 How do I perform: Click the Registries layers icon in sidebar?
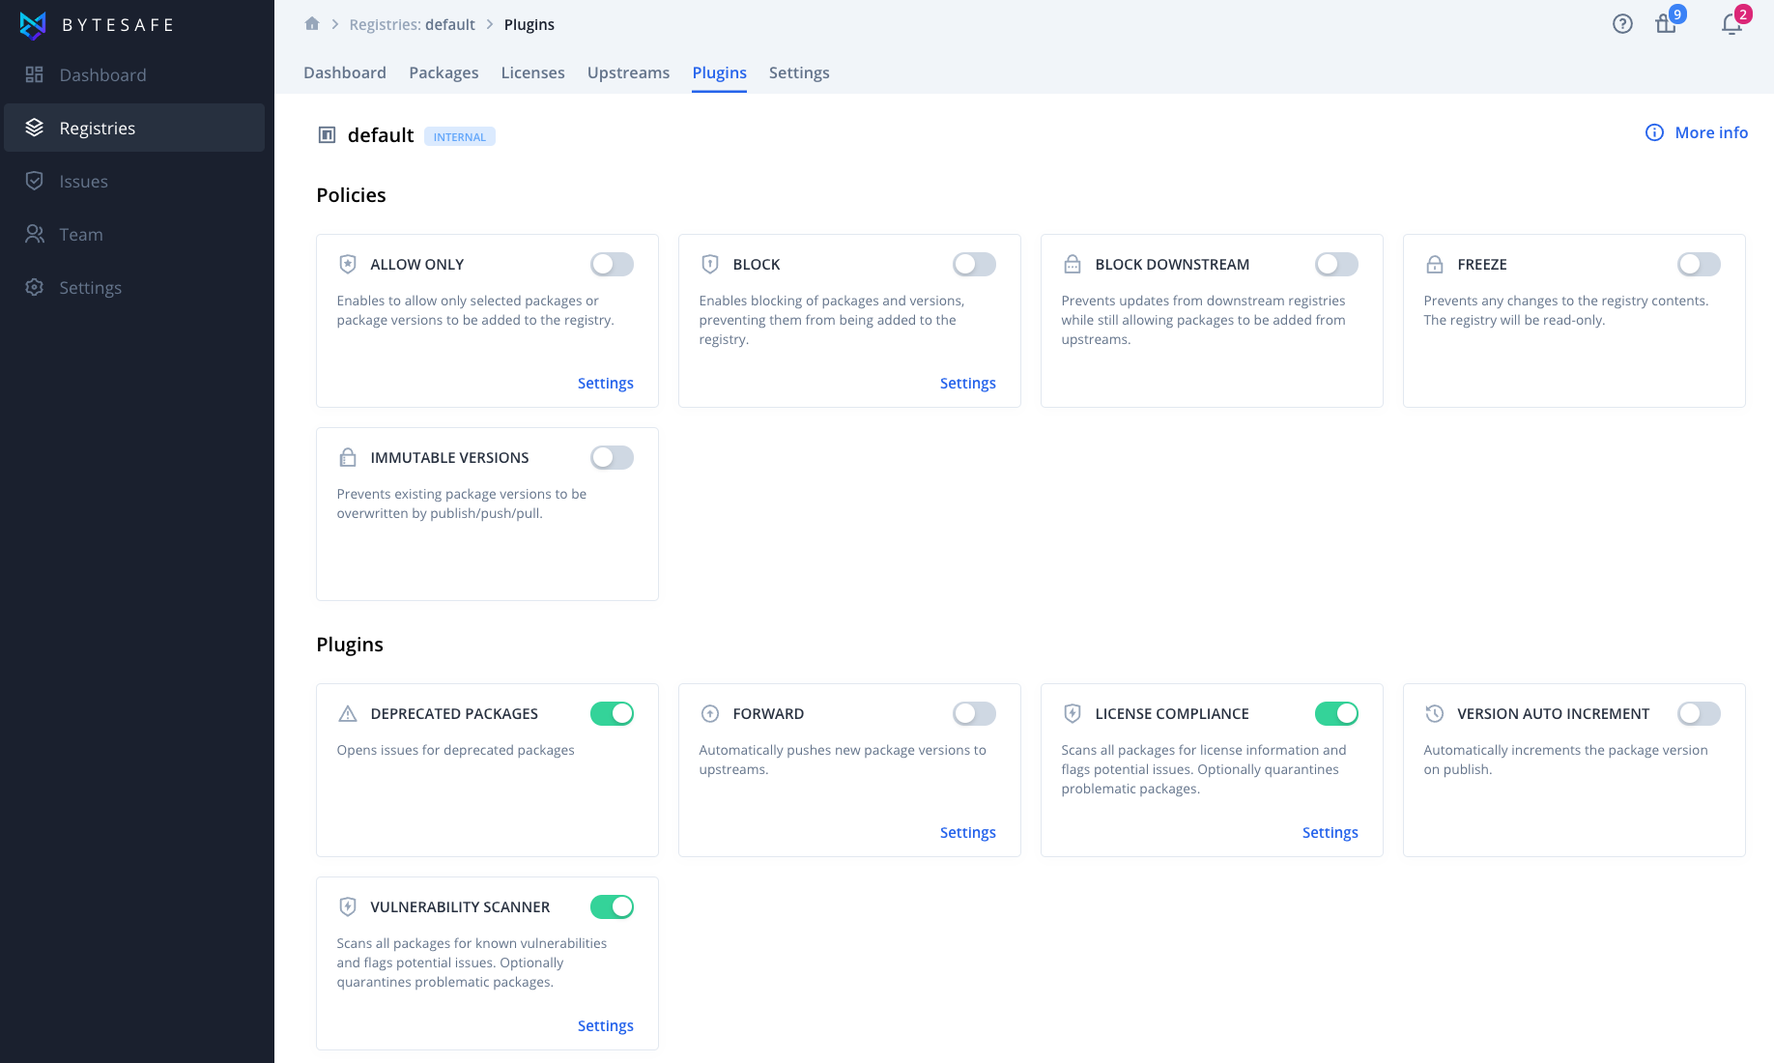(35, 128)
